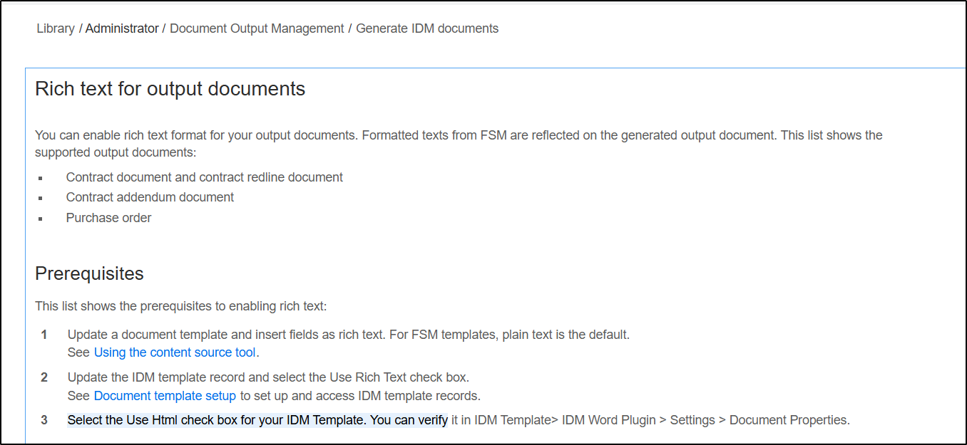The width and height of the screenshot is (967, 445).
Task: Click the Prerequisites section heading
Action: 89,273
